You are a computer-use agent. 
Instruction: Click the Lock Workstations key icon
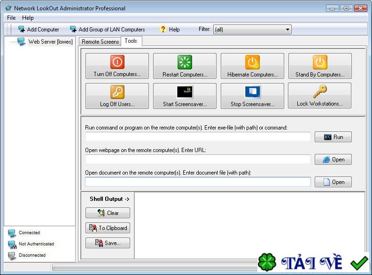pos(320,92)
